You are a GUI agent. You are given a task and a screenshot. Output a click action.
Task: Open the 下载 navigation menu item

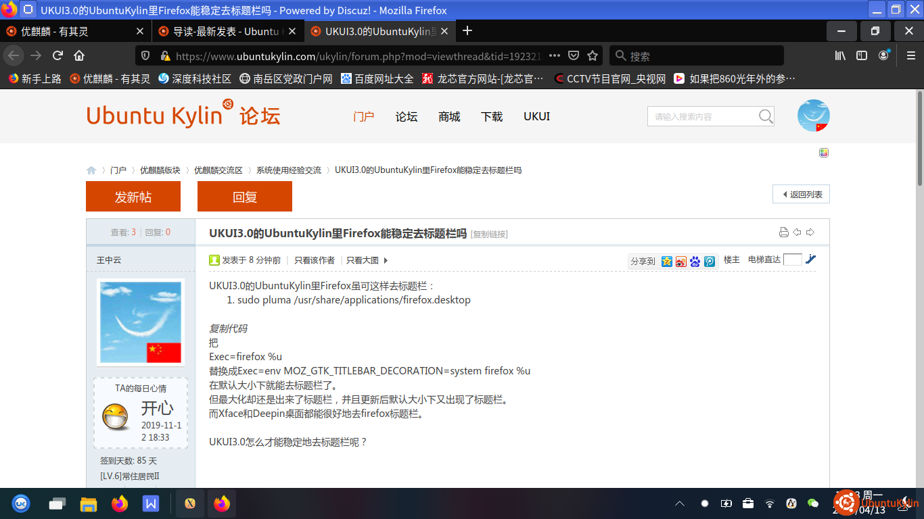pyautogui.click(x=492, y=116)
